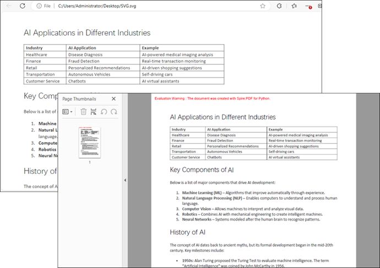
Task: Click the browser back arrow
Action: [9, 6]
